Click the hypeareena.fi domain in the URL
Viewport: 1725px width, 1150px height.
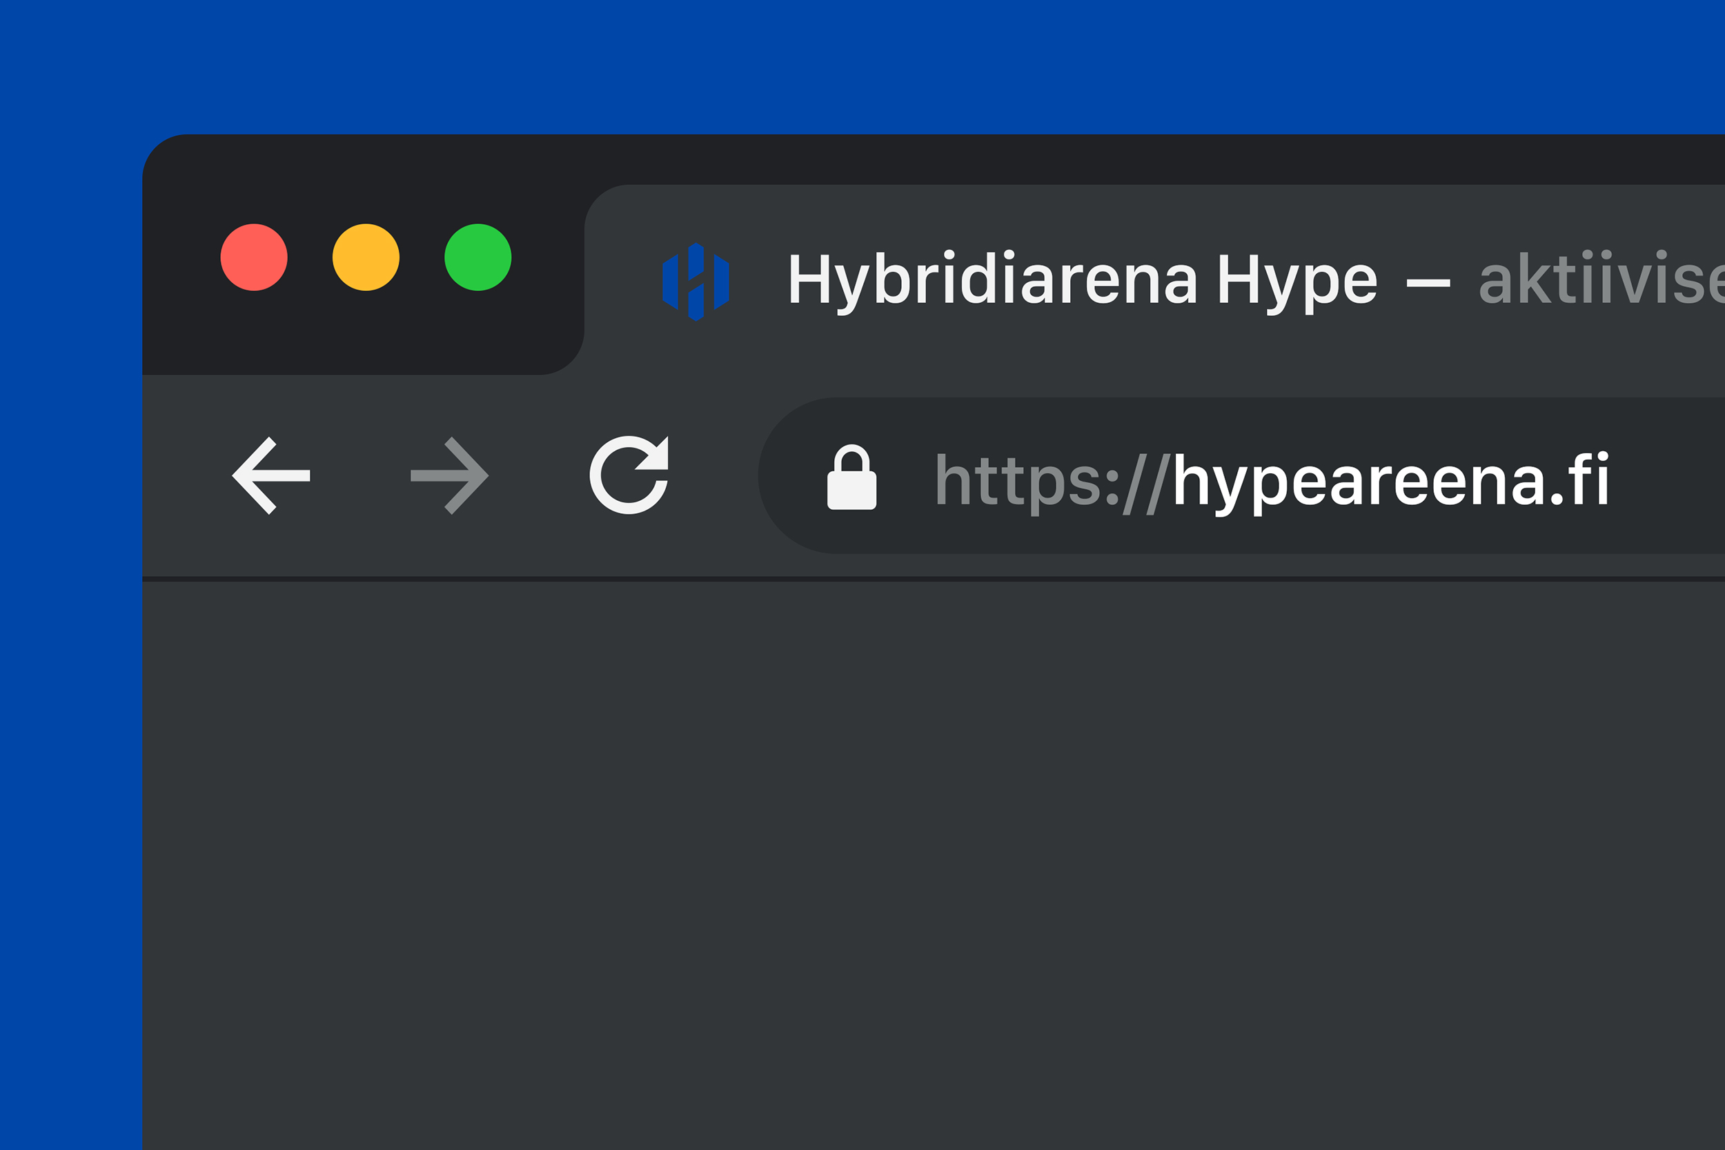point(1390,481)
